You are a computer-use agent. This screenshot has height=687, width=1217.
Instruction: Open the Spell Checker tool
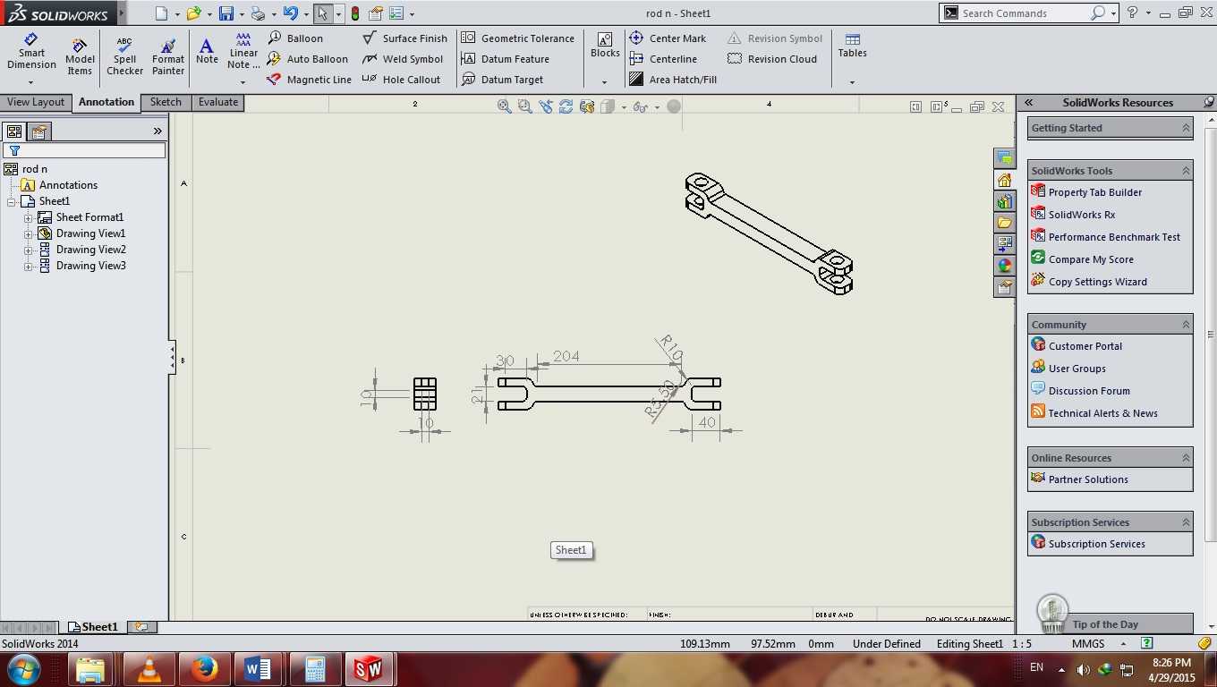124,57
